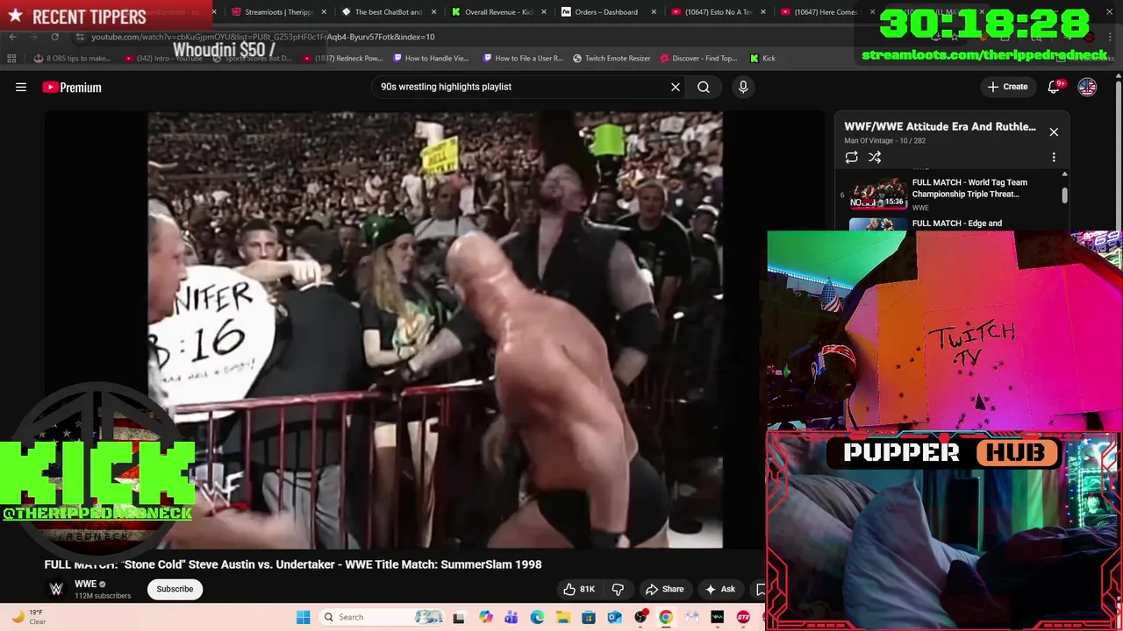Open Outlook from the taskbar
Image resolution: width=1123 pixels, height=631 pixels.
pos(614,617)
